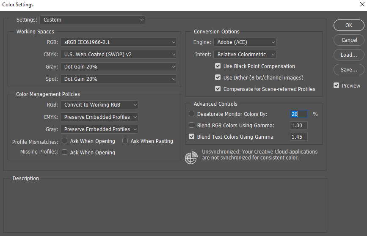Open the CMYK working space dropdown
The image size is (367, 236).
pyautogui.click(x=119, y=55)
